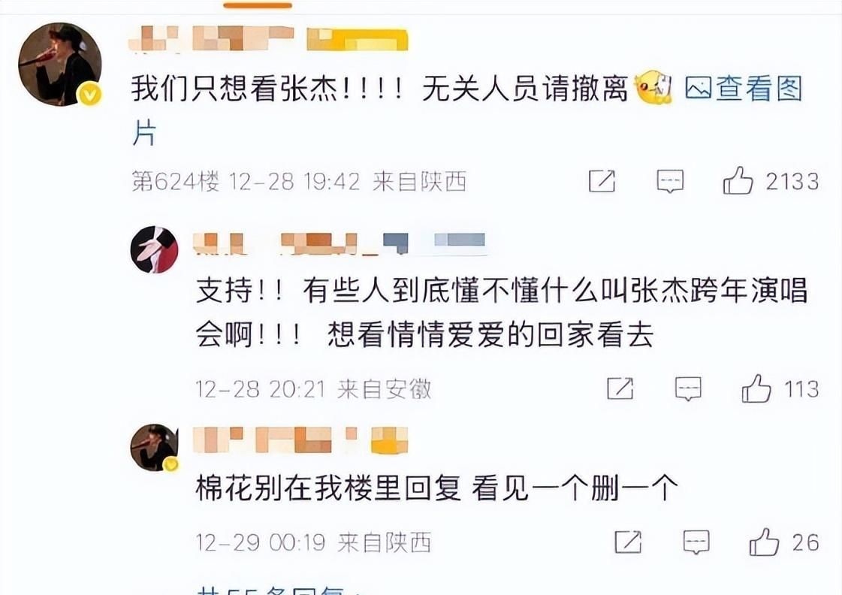The width and height of the screenshot is (842, 595).
Task: Open the third commenter's blurred username
Action: [x=300, y=439]
